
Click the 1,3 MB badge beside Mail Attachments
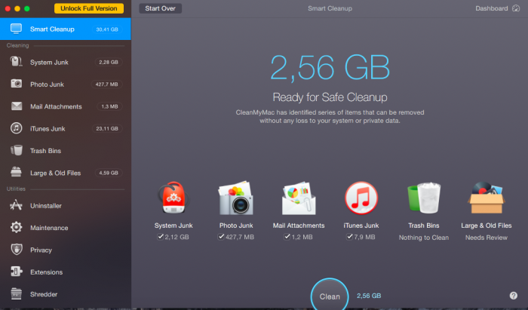(110, 106)
